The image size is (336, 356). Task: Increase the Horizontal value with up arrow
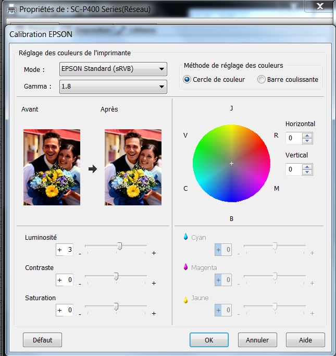[x=307, y=136]
